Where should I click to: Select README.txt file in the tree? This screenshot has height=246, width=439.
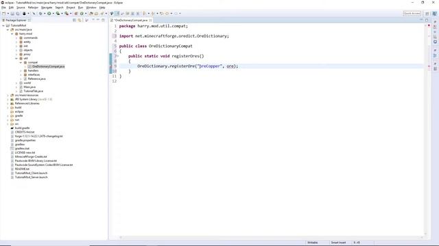[x=22, y=169]
